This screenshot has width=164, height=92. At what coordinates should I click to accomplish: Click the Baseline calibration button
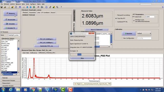pos(129,33)
